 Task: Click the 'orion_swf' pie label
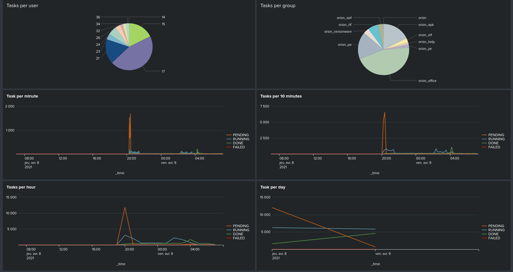344,18
